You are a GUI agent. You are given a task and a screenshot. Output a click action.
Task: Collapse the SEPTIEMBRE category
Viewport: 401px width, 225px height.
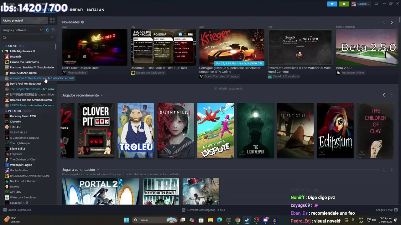tap(3, 111)
